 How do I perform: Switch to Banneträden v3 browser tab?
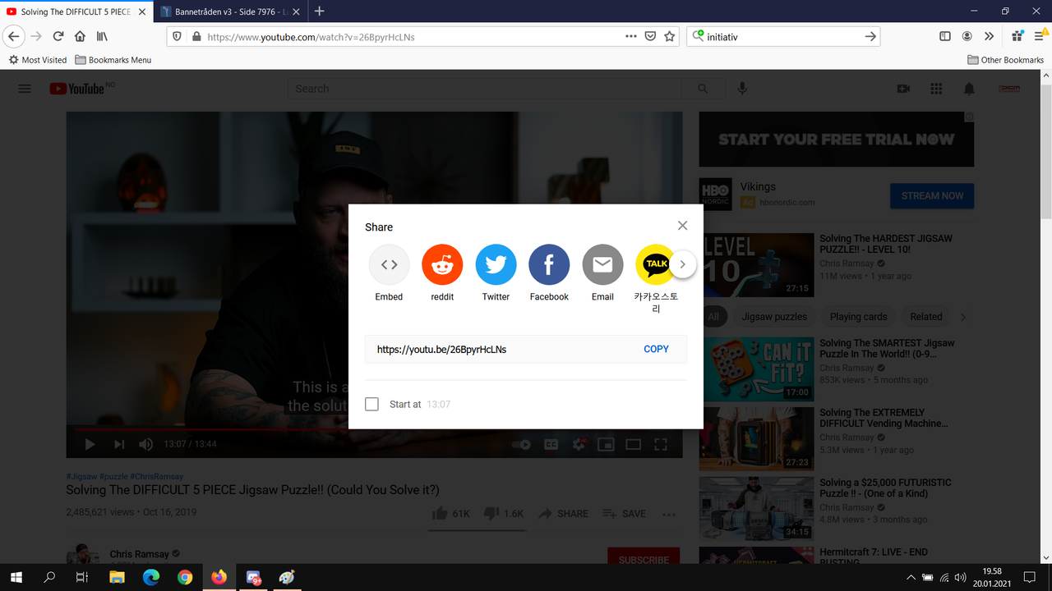click(229, 11)
